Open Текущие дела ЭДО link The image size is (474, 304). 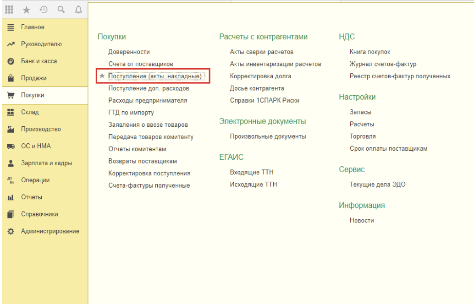click(x=377, y=185)
